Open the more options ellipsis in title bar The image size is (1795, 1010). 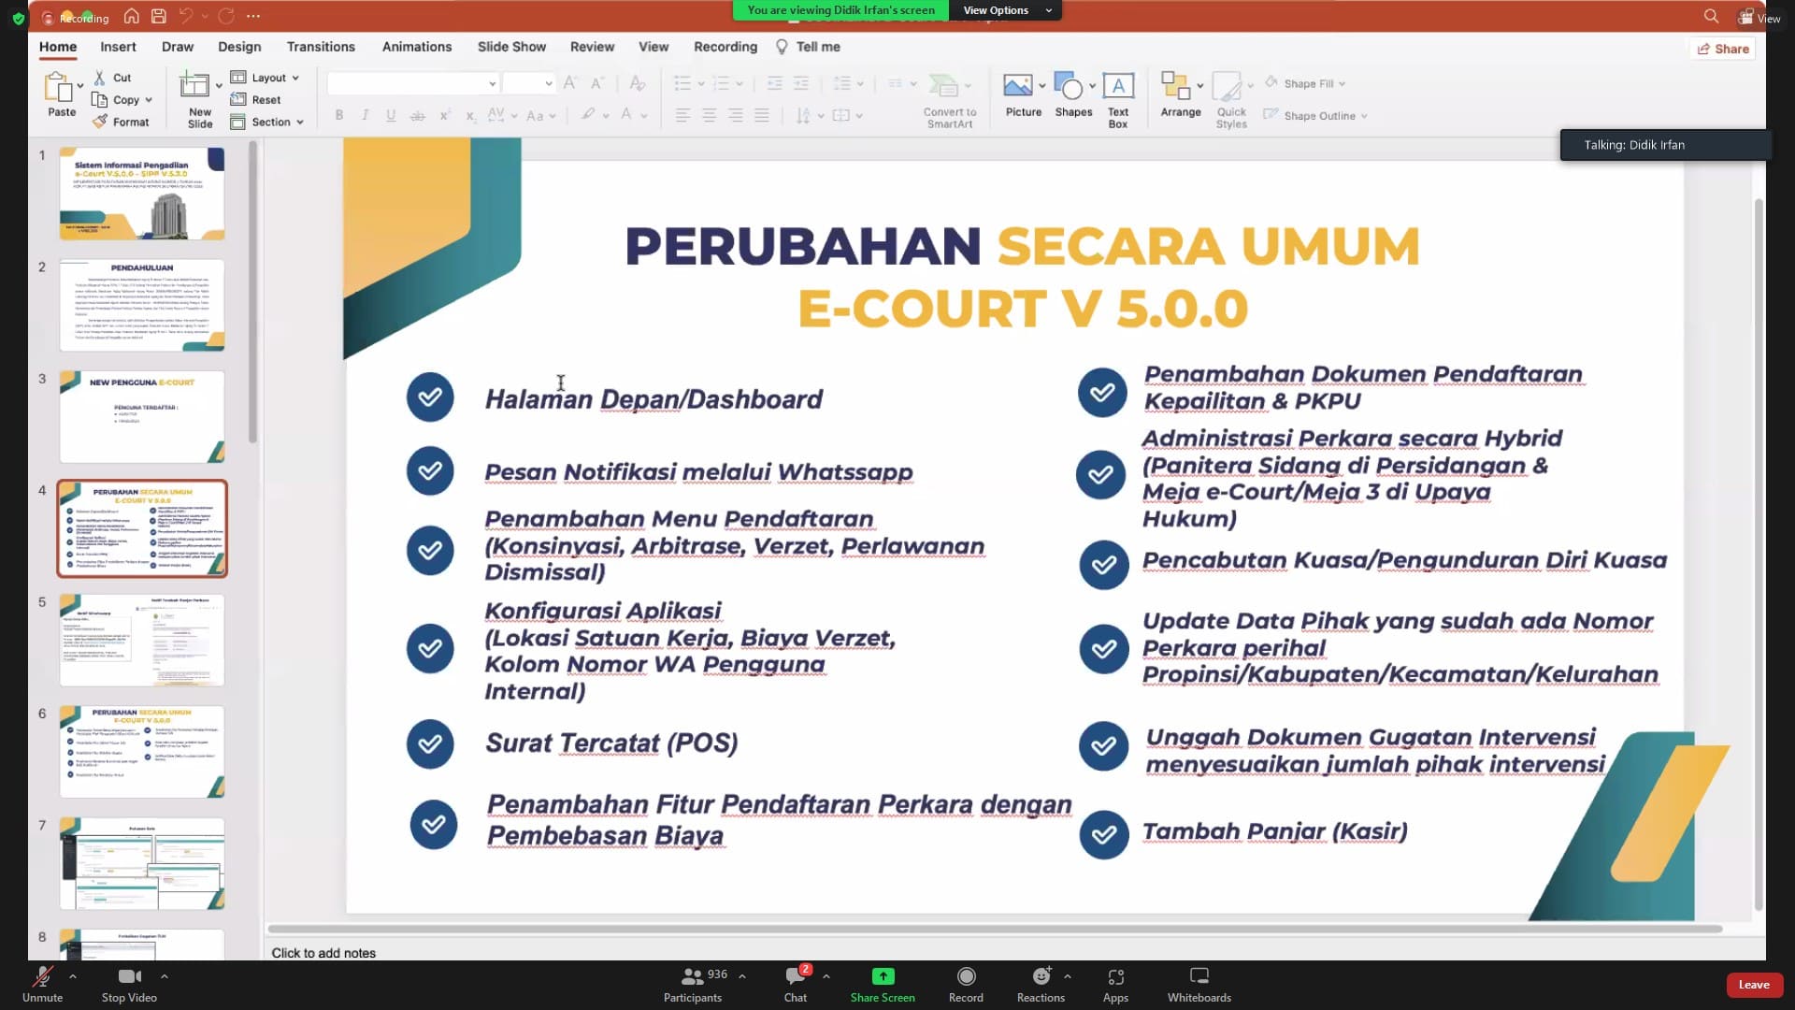click(x=253, y=16)
